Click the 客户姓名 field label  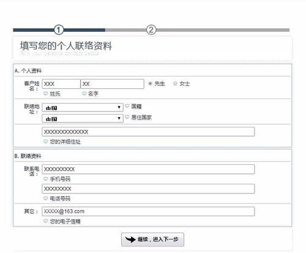click(32, 86)
